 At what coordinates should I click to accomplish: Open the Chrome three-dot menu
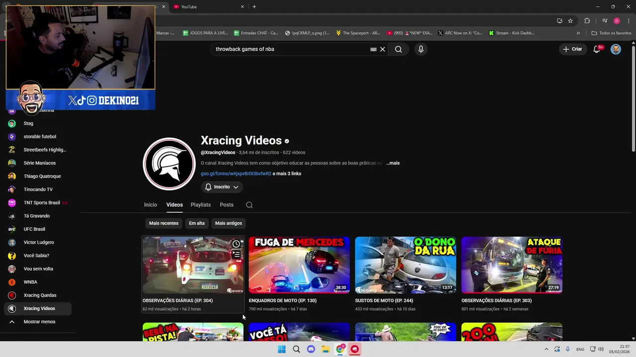pos(629,20)
